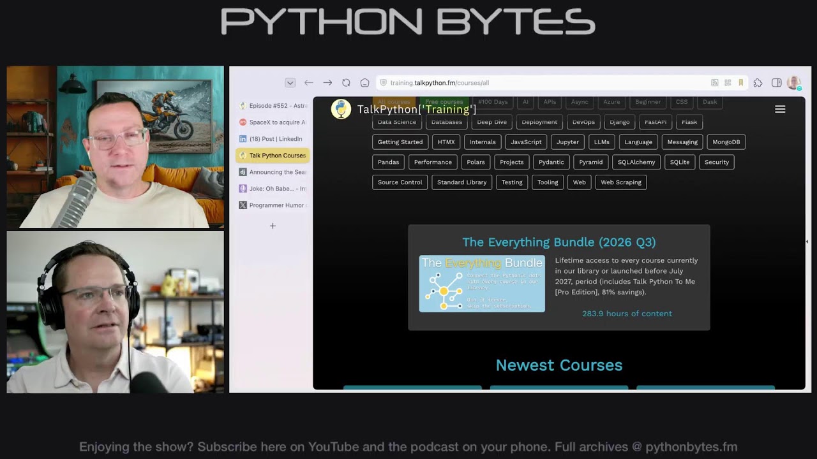Filter courses by Data Science tag

tap(397, 122)
